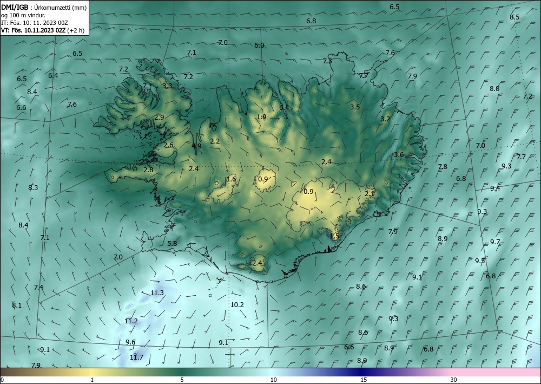Viewport: 541px width, 384px height.
Task: Click the 1.9 value in north Iceland
Action: click(261, 117)
